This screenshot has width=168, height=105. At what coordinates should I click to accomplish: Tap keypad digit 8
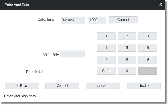click(127, 60)
